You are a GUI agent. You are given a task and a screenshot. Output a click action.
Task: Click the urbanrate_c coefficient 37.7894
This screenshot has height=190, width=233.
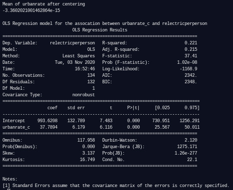(49, 127)
